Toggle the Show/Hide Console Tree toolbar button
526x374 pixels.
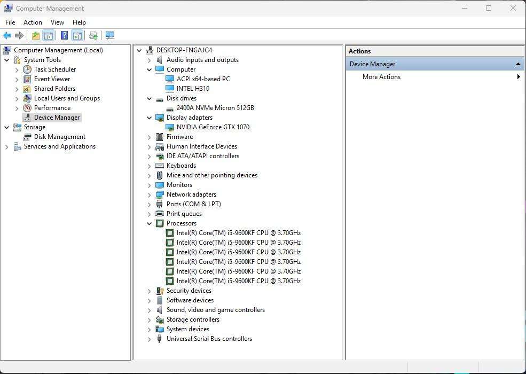[x=49, y=36]
